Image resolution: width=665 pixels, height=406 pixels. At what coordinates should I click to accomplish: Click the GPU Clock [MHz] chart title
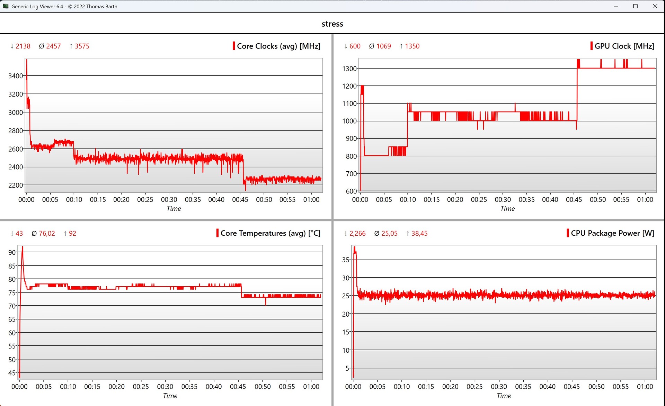[624, 46]
